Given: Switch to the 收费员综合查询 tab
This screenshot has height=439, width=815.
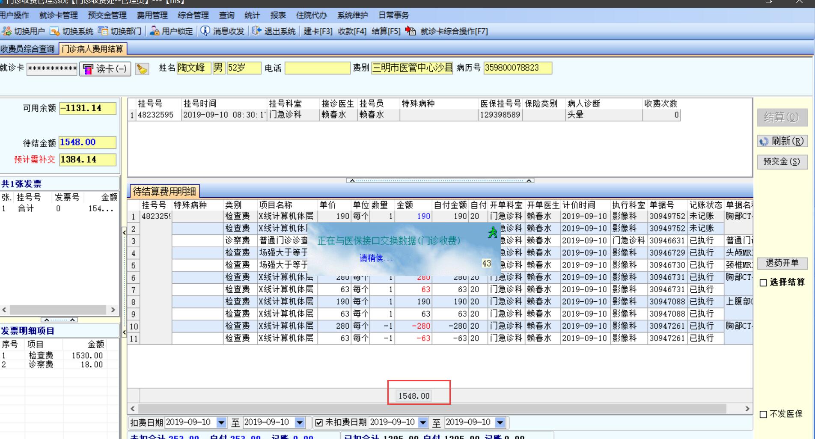Looking at the screenshot, I should click(28, 49).
